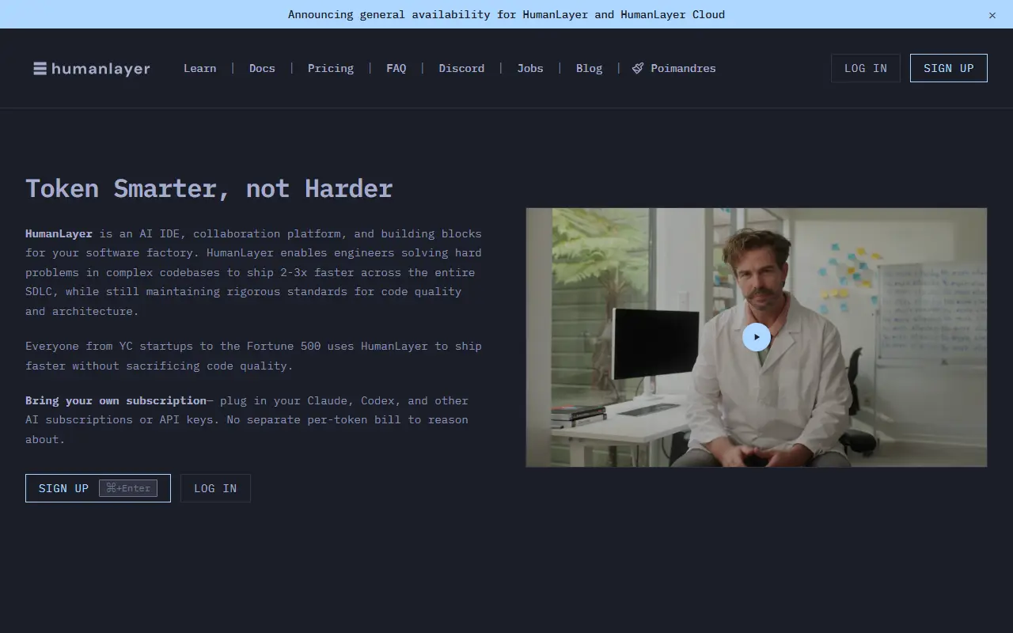Go to the Docs page

[262, 69]
